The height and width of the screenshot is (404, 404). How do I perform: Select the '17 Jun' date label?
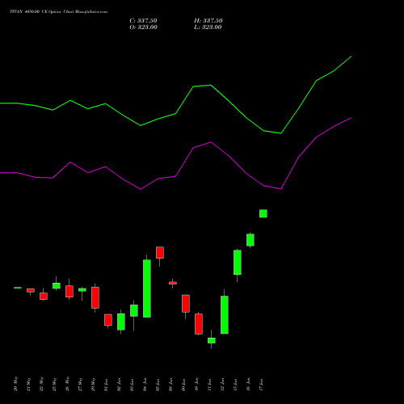tap(261, 385)
